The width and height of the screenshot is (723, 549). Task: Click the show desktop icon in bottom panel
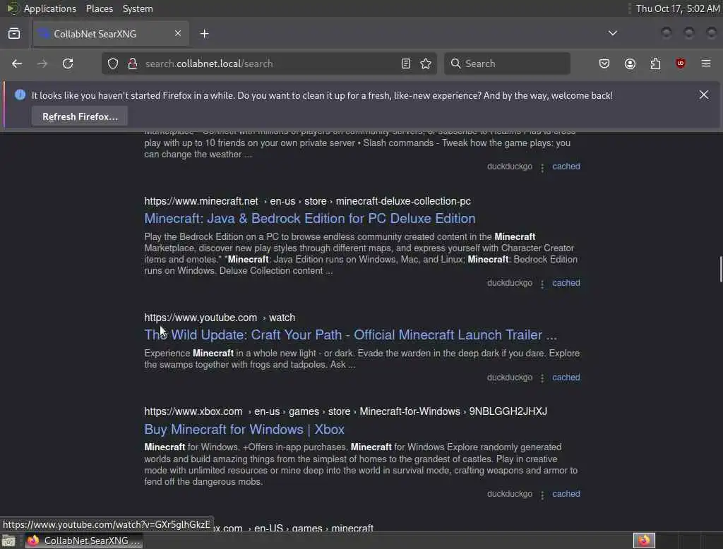[8, 541]
